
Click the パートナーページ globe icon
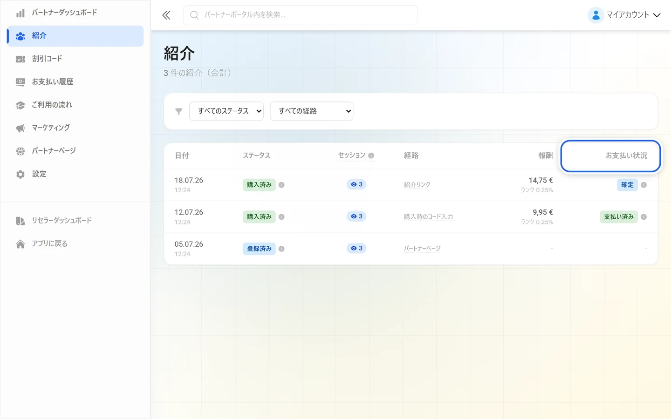(21, 151)
